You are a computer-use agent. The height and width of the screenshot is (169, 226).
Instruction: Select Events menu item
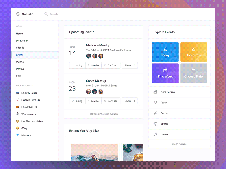coord(35,55)
